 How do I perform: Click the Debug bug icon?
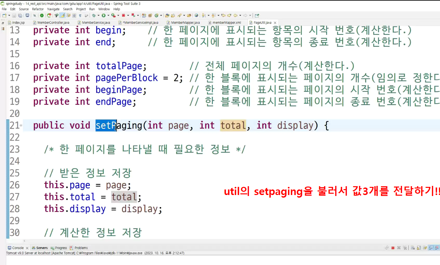pos(94,15)
